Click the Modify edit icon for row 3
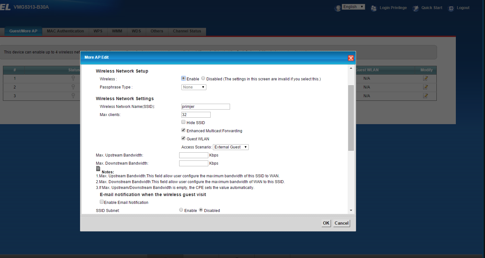 click(x=426, y=96)
